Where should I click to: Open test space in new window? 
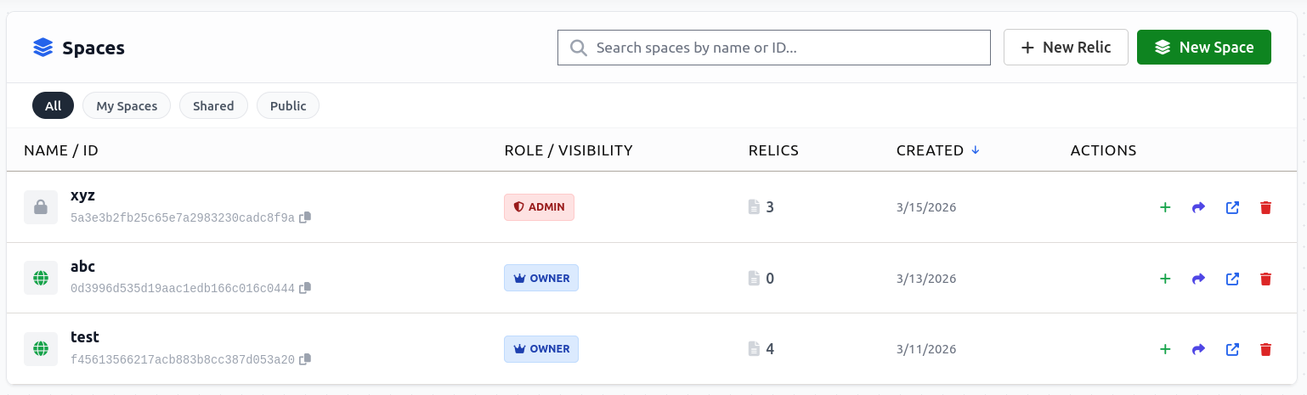(1232, 349)
